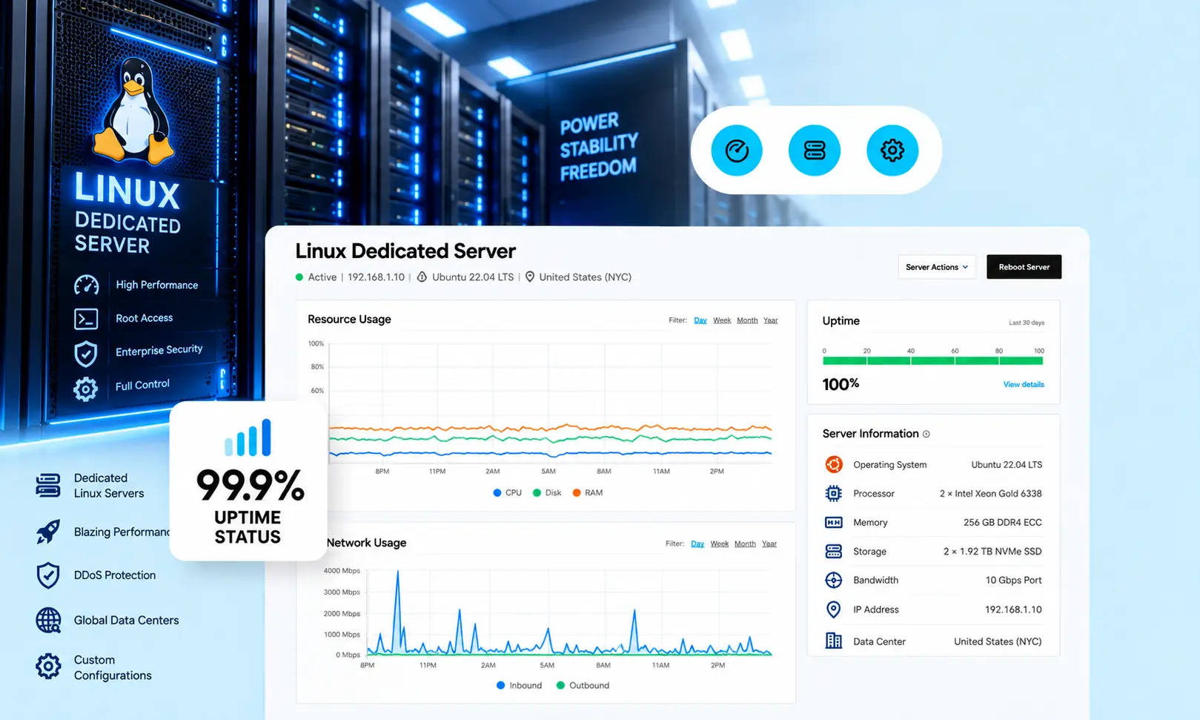Click the IP Address pin icon
The width and height of the screenshot is (1200, 720).
[x=834, y=610]
